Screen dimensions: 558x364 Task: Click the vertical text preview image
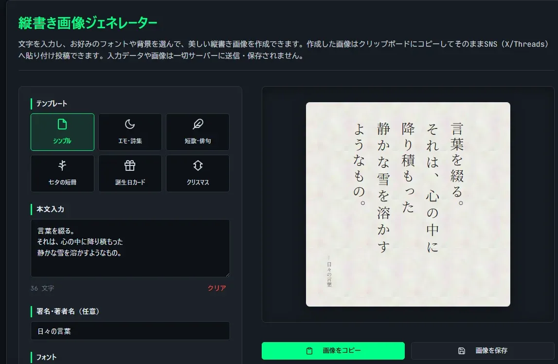pyautogui.click(x=408, y=204)
